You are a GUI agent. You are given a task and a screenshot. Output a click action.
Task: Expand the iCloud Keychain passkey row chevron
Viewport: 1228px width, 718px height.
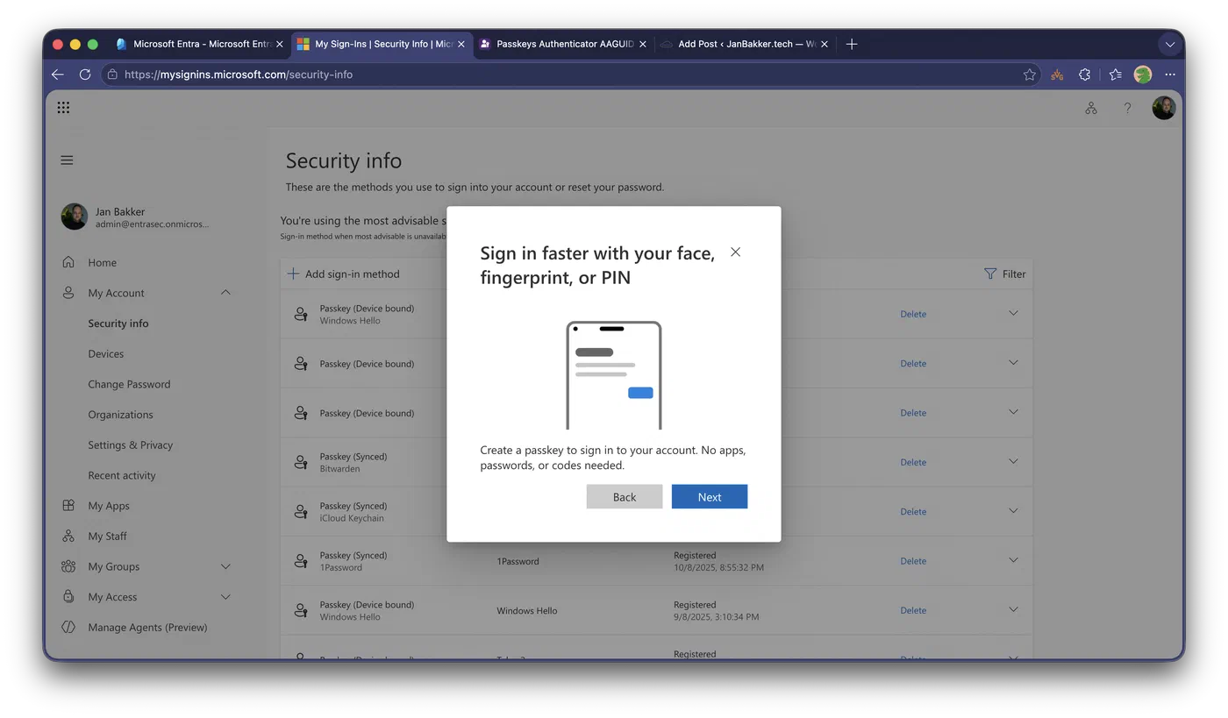[x=1013, y=511]
